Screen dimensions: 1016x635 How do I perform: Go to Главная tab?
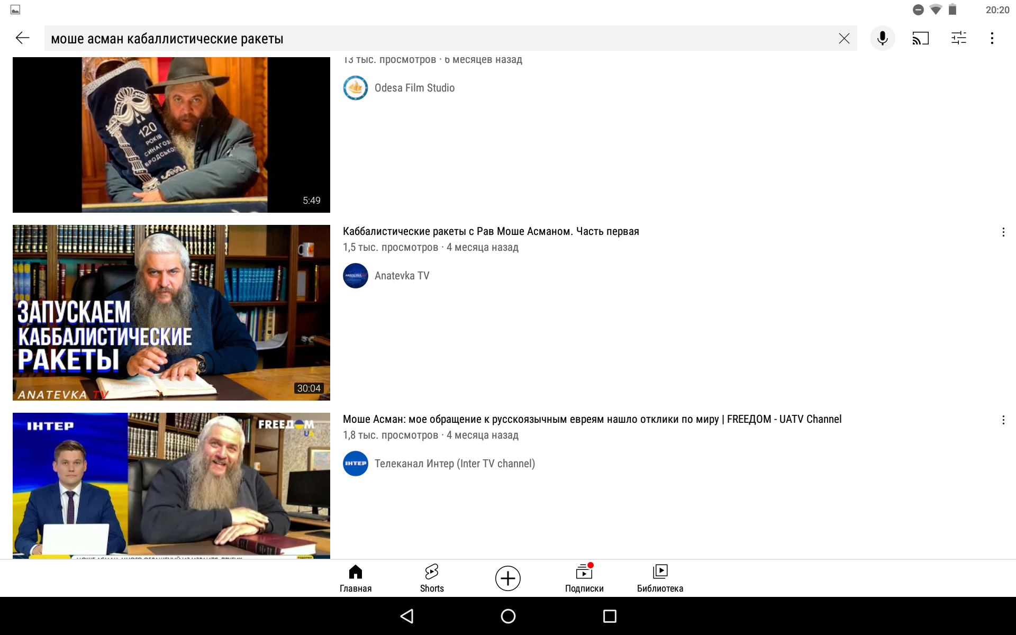(x=356, y=578)
